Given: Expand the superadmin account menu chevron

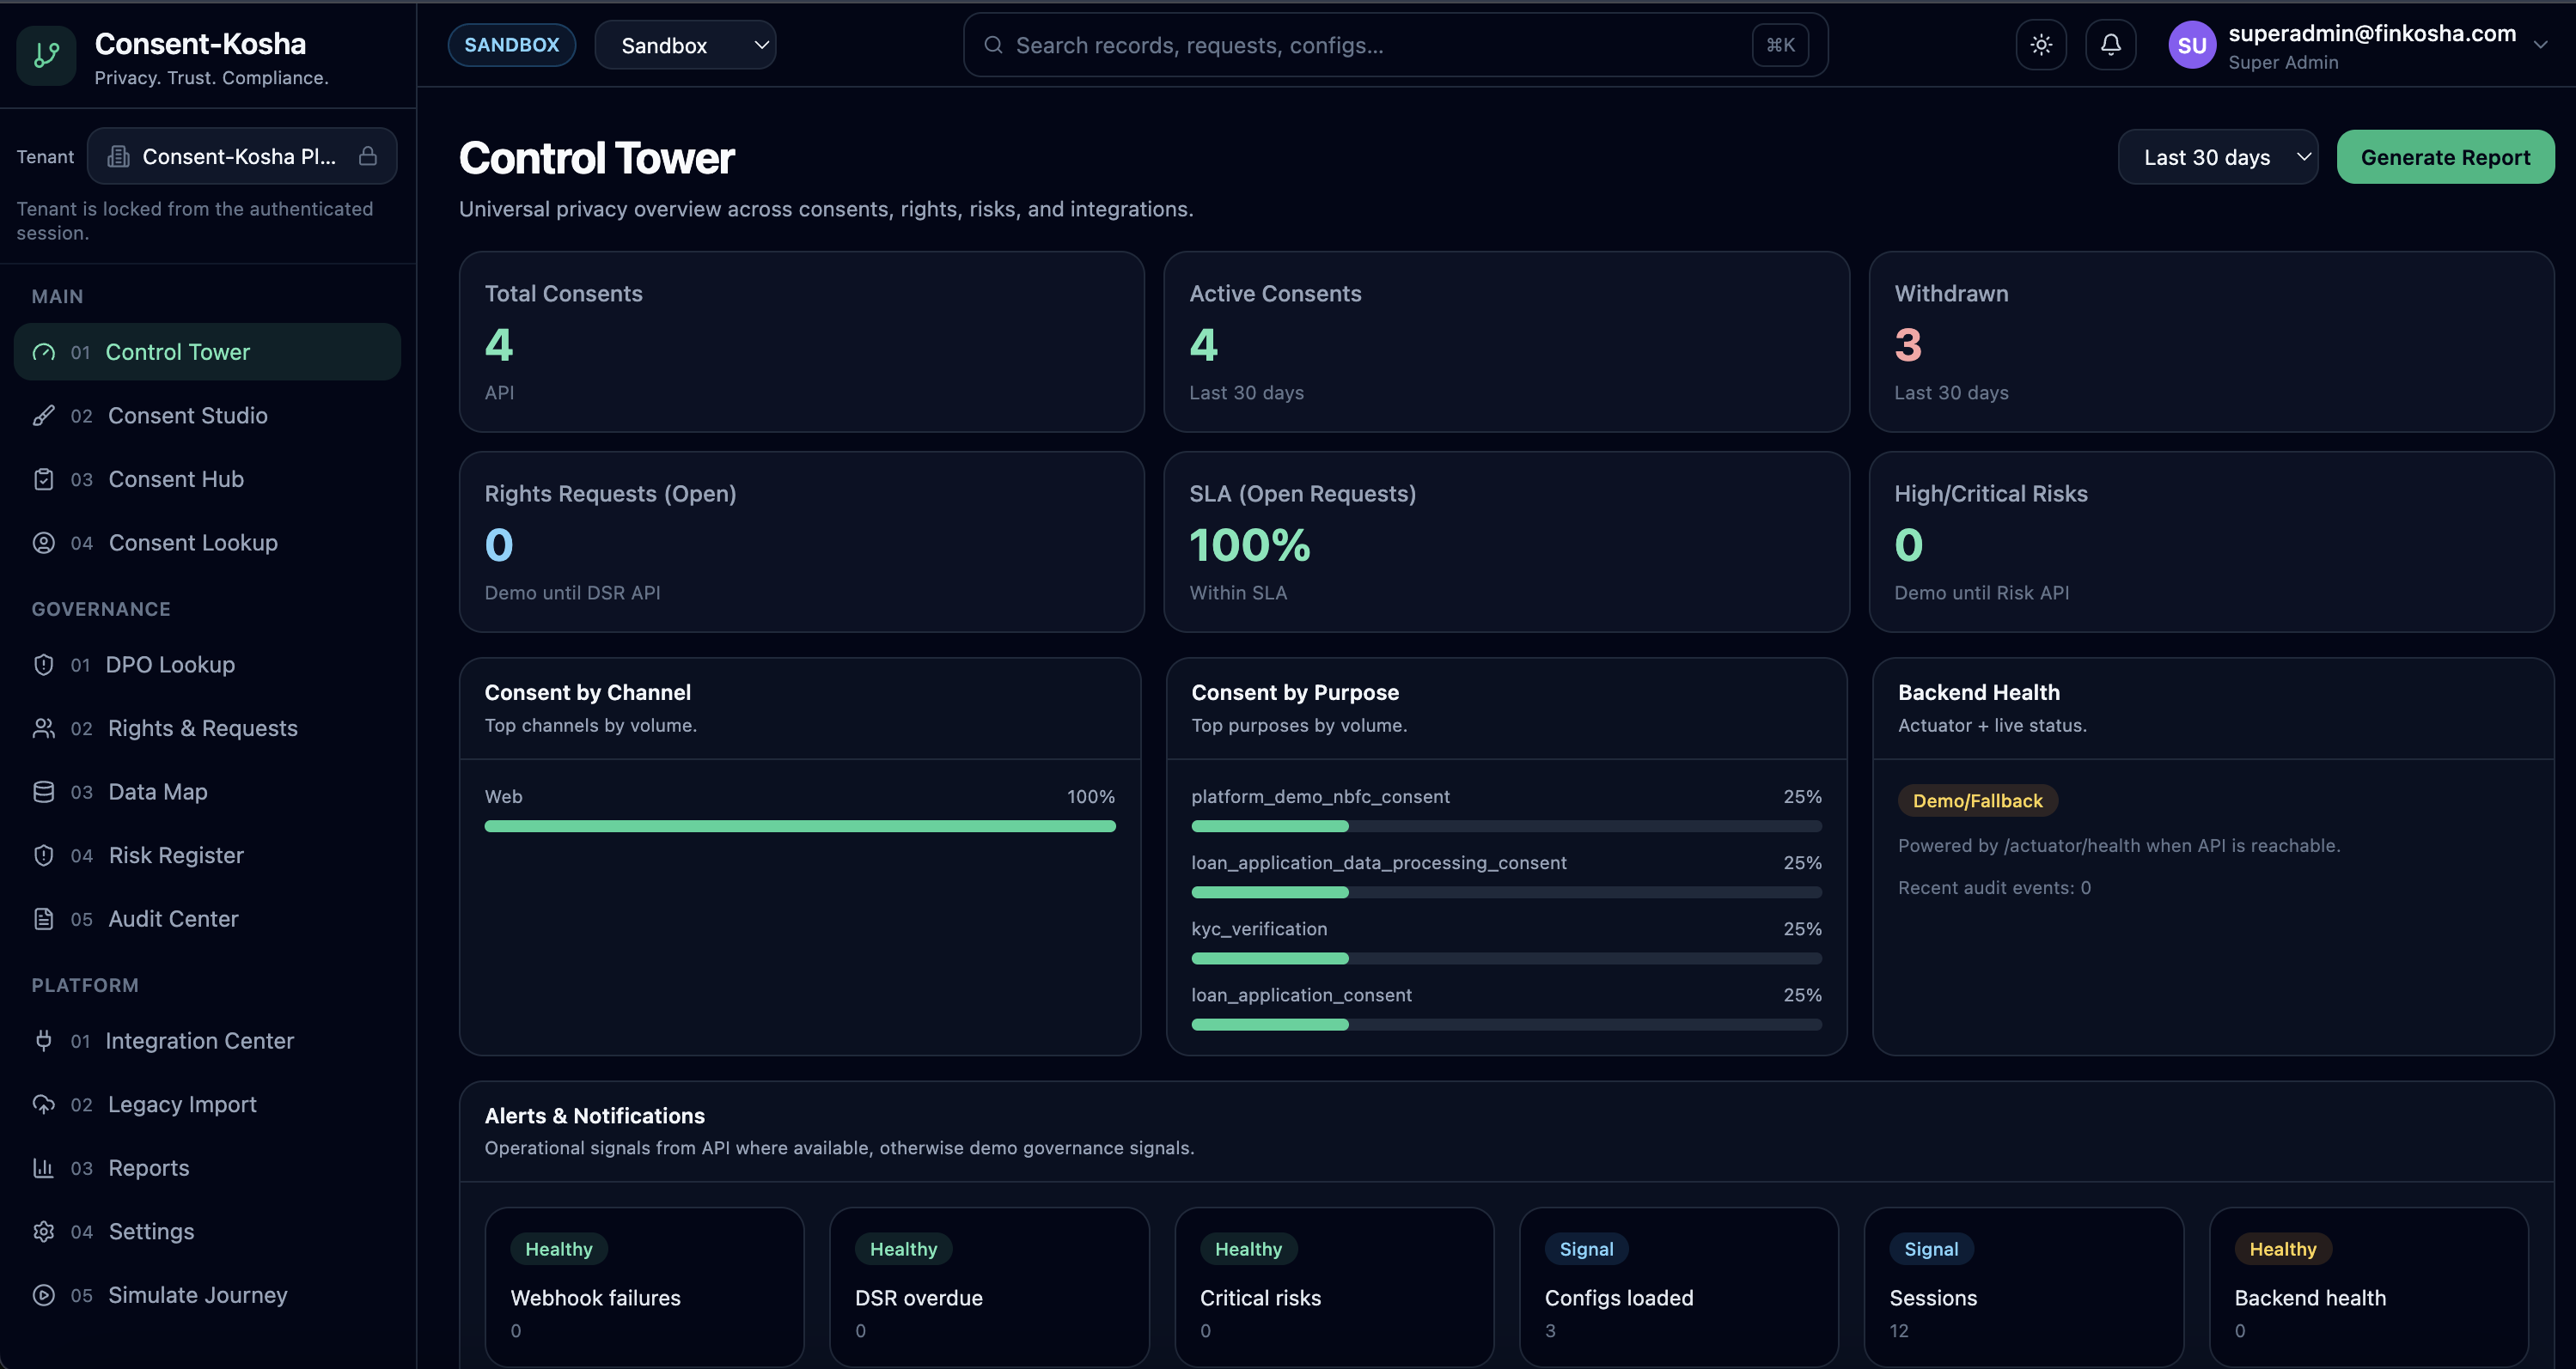Looking at the screenshot, I should [2541, 45].
